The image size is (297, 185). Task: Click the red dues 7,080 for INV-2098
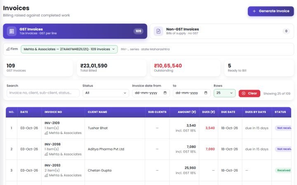210,149
